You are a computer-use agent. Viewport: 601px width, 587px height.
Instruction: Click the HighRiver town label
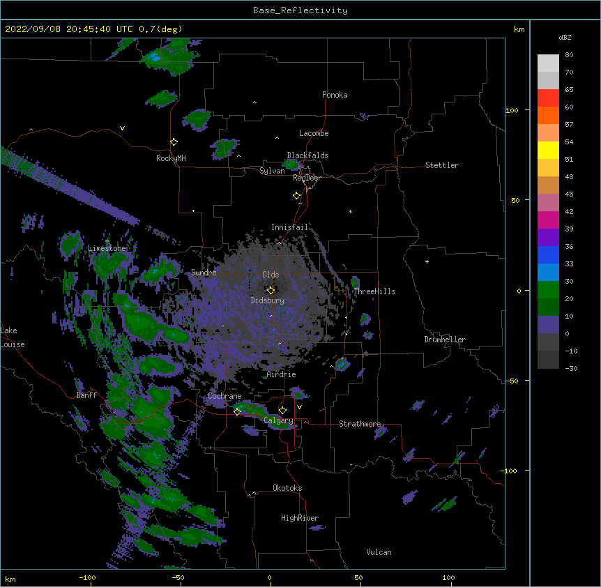coord(300,518)
